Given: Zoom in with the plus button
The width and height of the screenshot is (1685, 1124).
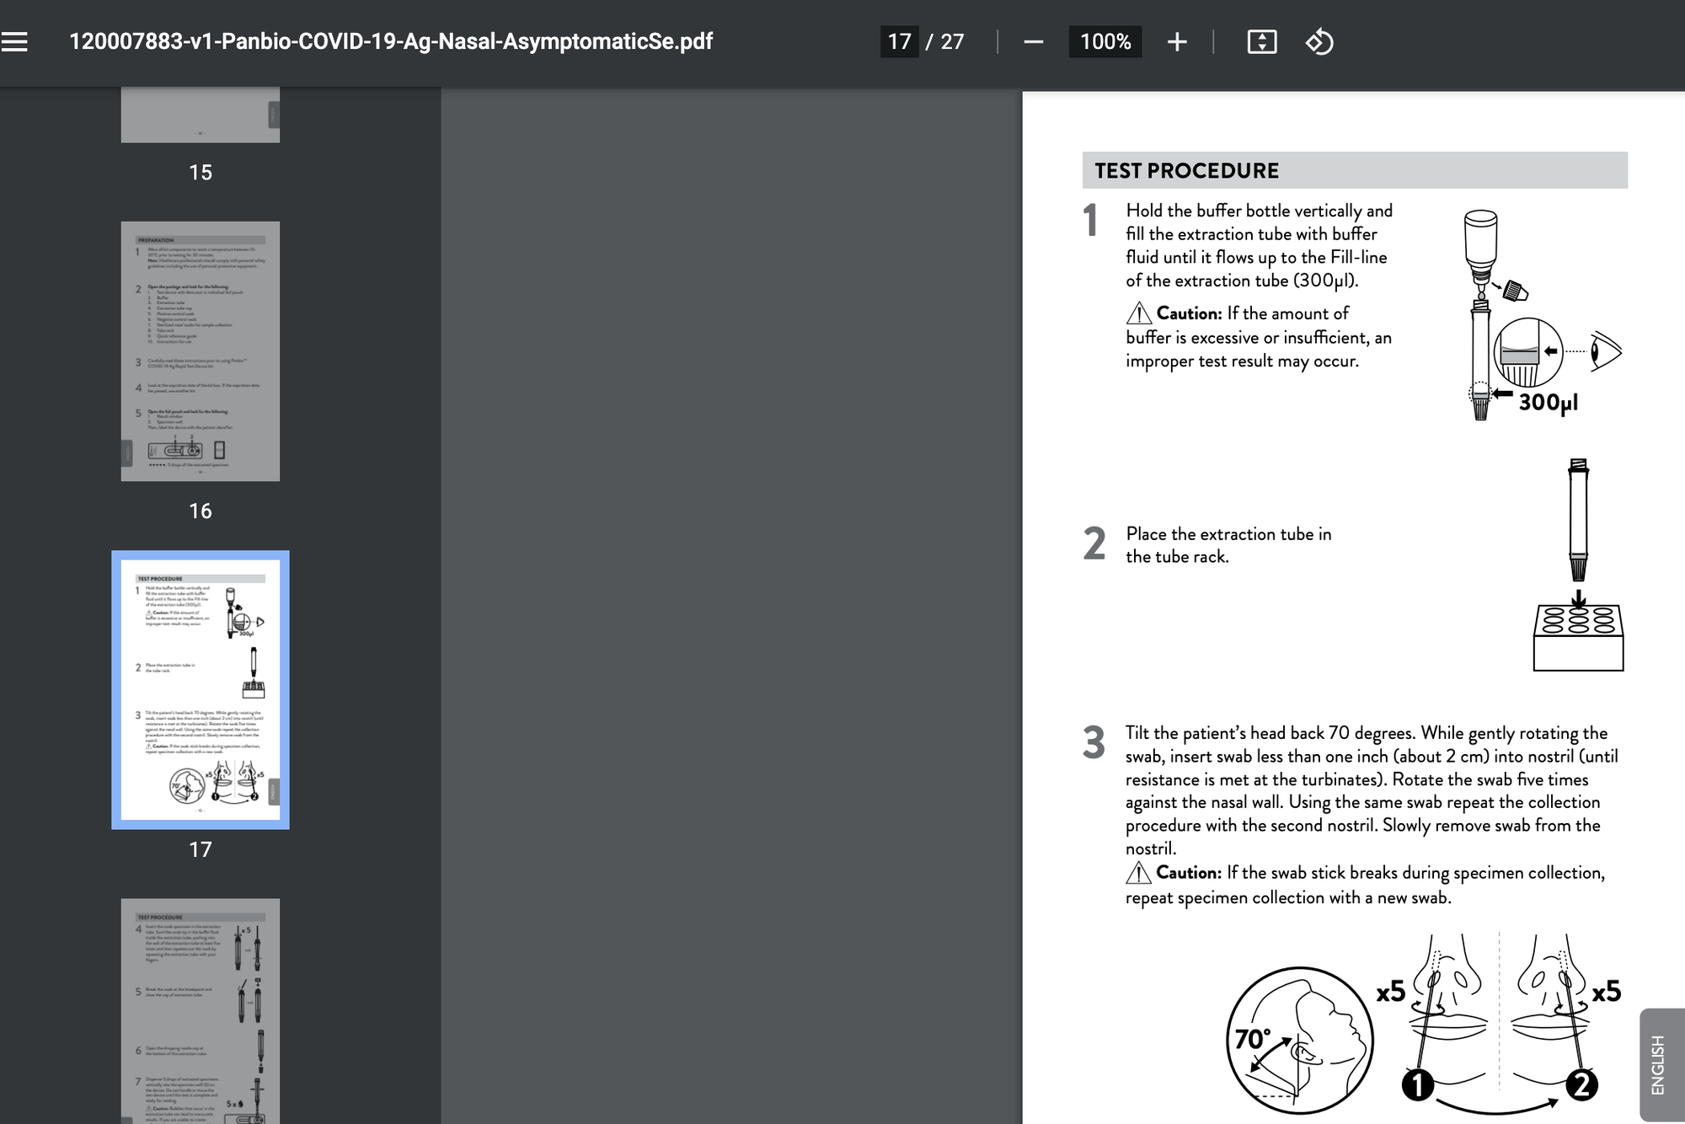Looking at the screenshot, I should pyautogui.click(x=1177, y=41).
